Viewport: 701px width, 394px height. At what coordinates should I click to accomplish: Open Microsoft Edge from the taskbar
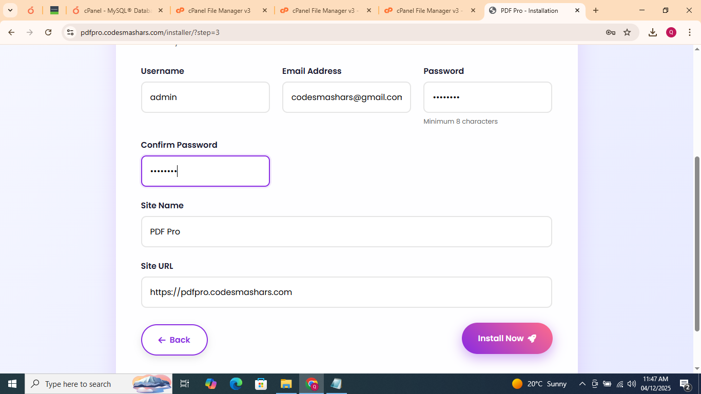pos(236,384)
